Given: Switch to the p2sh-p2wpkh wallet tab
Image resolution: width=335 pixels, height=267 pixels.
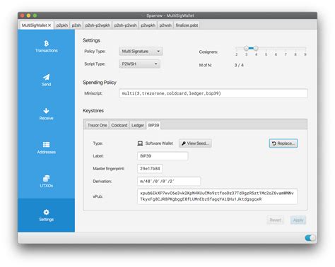Looking at the screenshot, I should coord(98,25).
